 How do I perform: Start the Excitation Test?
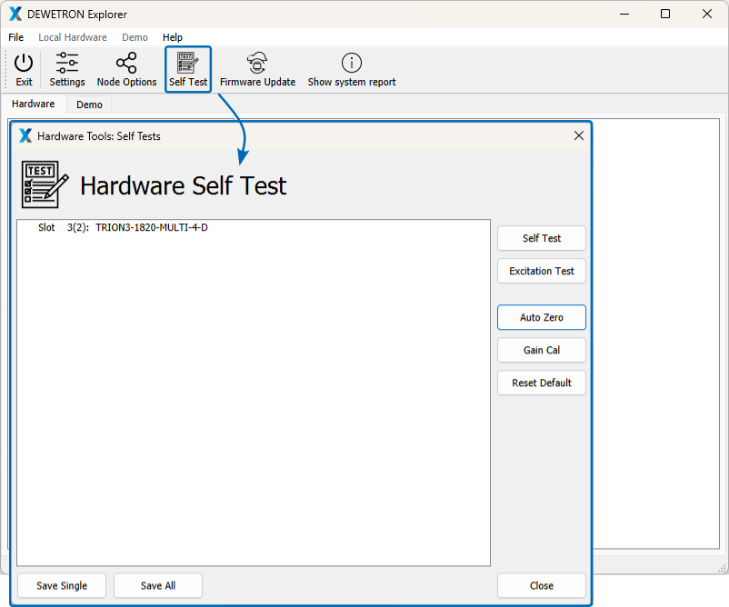[x=542, y=271]
